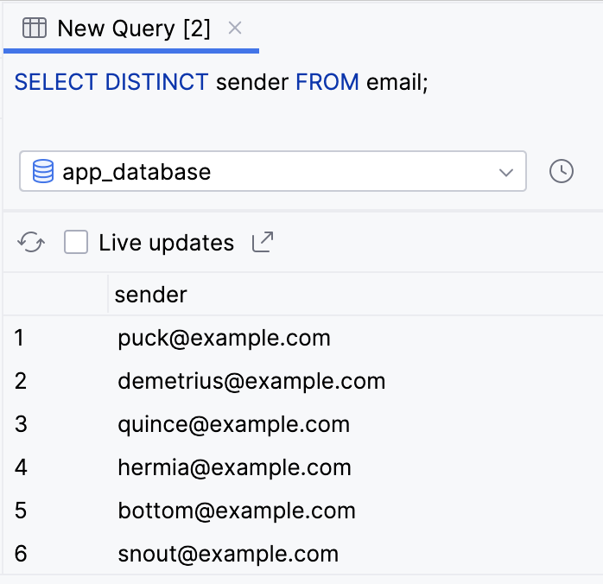The image size is (603, 584).
Task: Select the bottom@example.com cell
Action: (x=237, y=511)
